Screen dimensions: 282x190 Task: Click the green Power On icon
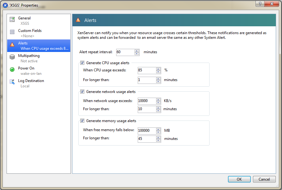point(12,69)
